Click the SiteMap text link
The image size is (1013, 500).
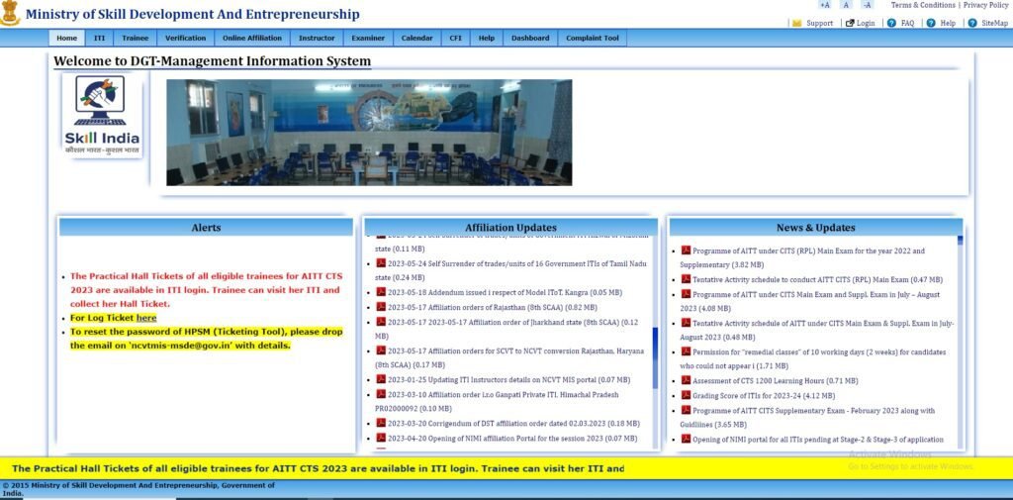coord(994,23)
